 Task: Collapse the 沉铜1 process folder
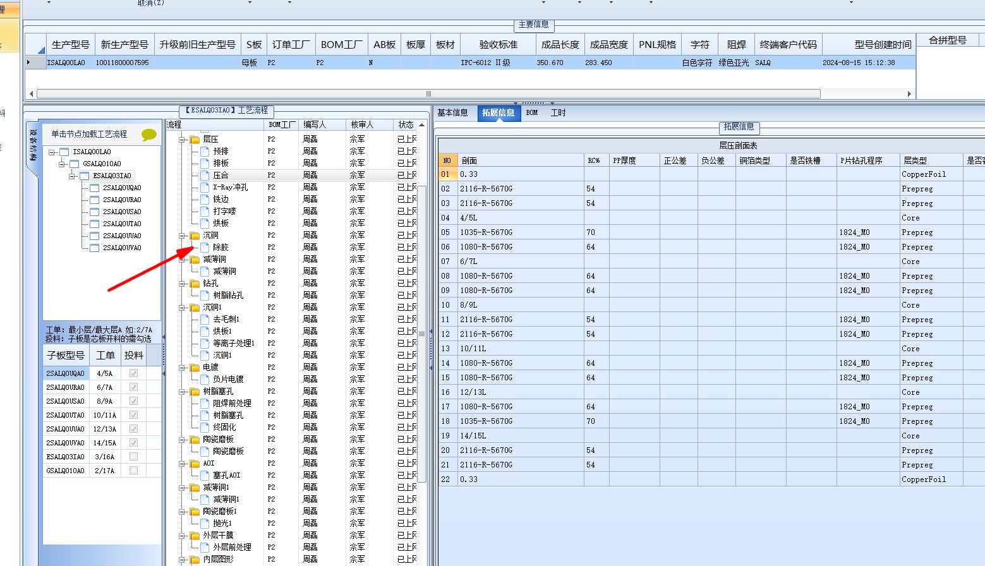coord(183,308)
